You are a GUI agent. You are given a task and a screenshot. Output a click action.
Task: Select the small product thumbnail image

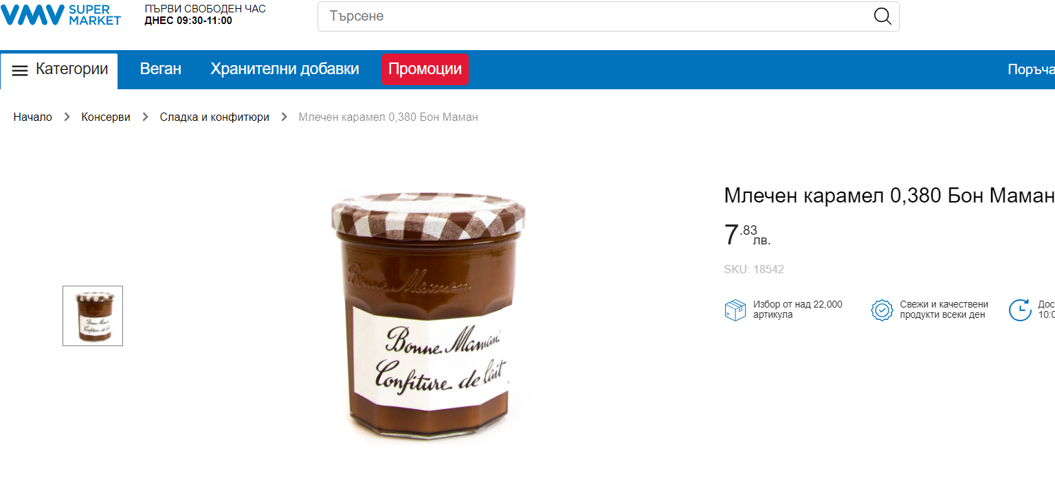[93, 316]
